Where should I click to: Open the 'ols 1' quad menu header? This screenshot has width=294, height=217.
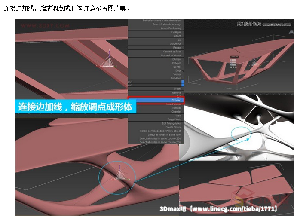point(156,82)
